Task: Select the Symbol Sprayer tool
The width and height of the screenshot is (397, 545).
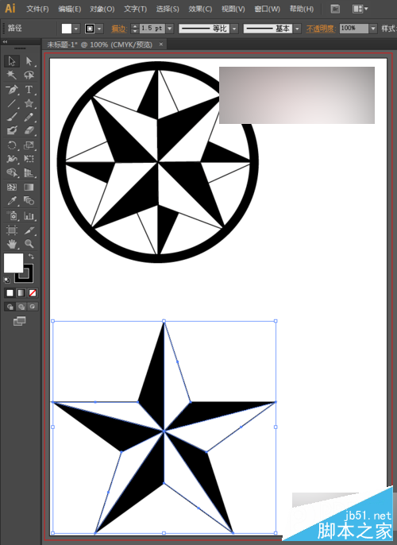Action: pyautogui.click(x=12, y=216)
